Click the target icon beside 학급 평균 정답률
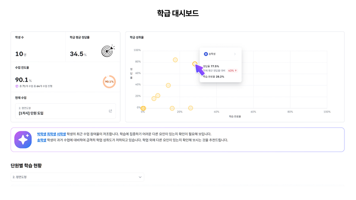Viewport: 356px width, 200px height. click(x=108, y=50)
